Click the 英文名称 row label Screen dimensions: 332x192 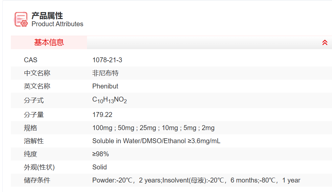tap(37, 86)
